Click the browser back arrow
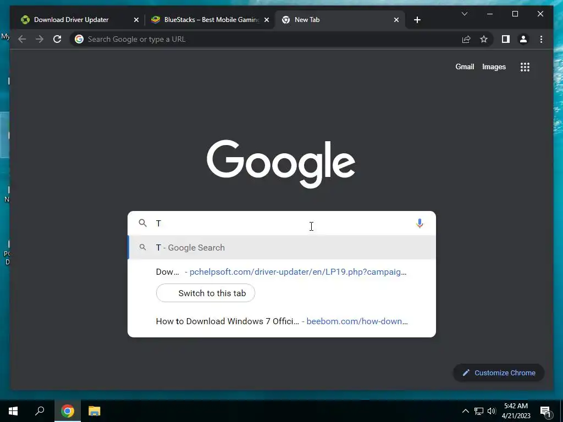 point(22,39)
